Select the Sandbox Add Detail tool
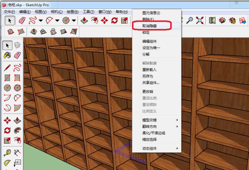249x170 pixels. pyautogui.click(x=63, y=31)
